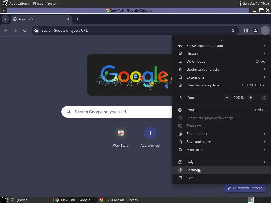
Task: Click the Customize Chrome button
Action: (245, 188)
